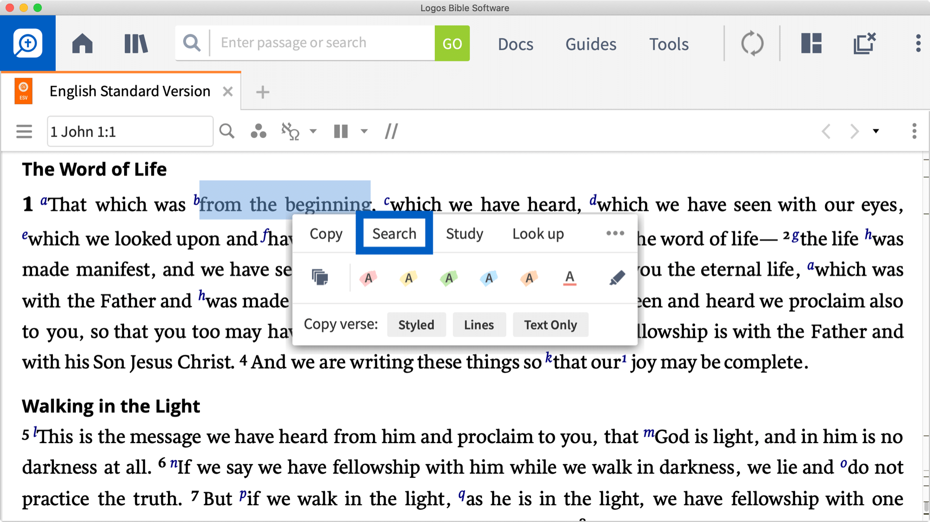Screen dimensions: 930x522
Task: Open the application kebab menu at top right
Action: [918, 44]
